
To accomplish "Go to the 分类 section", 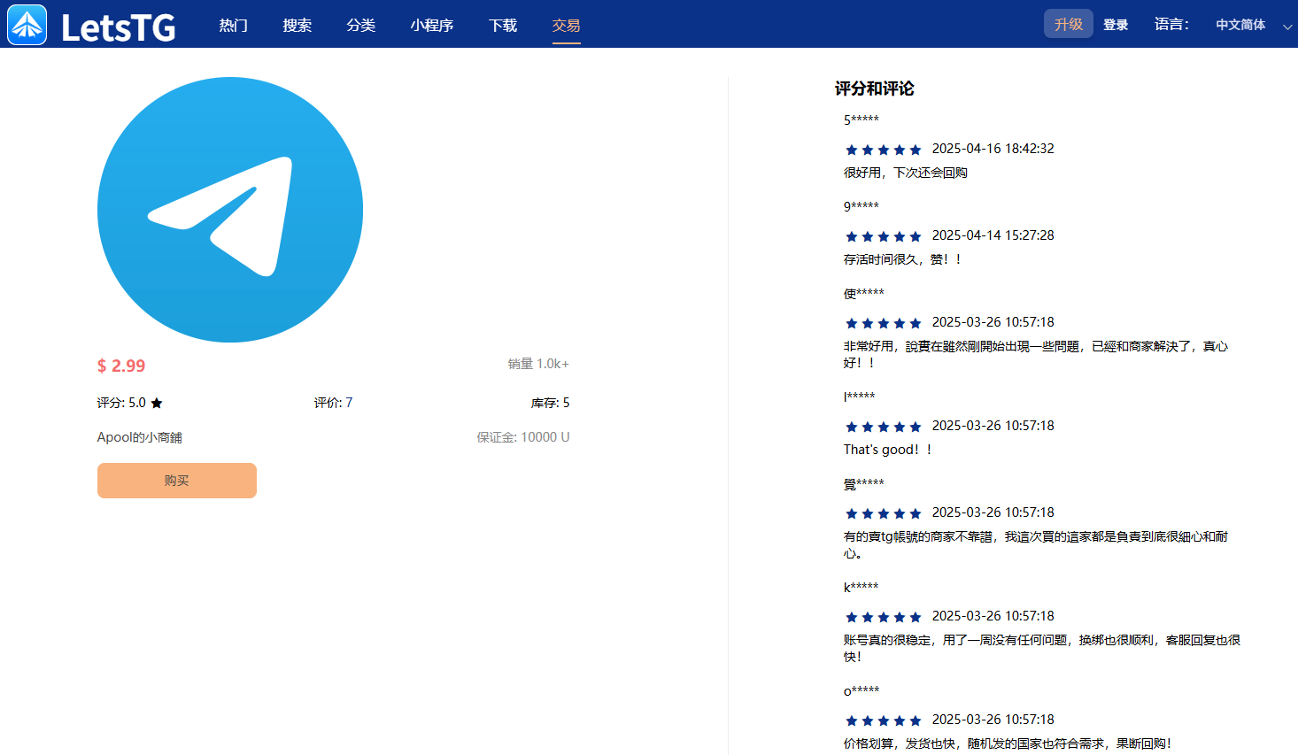I will 360,26.
